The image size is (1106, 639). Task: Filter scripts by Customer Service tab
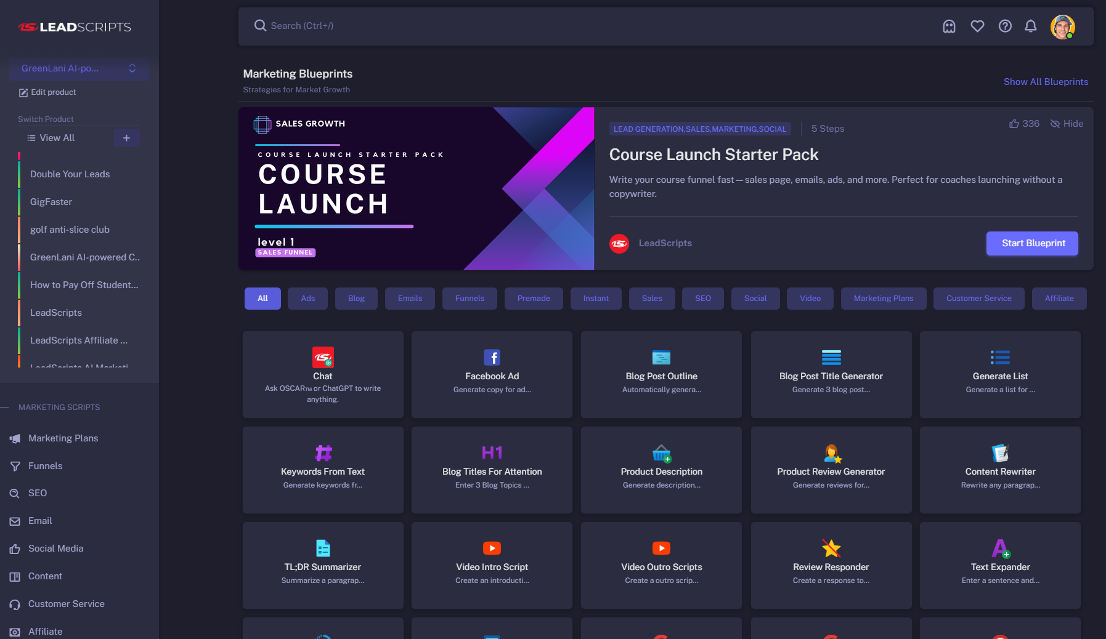tap(979, 299)
